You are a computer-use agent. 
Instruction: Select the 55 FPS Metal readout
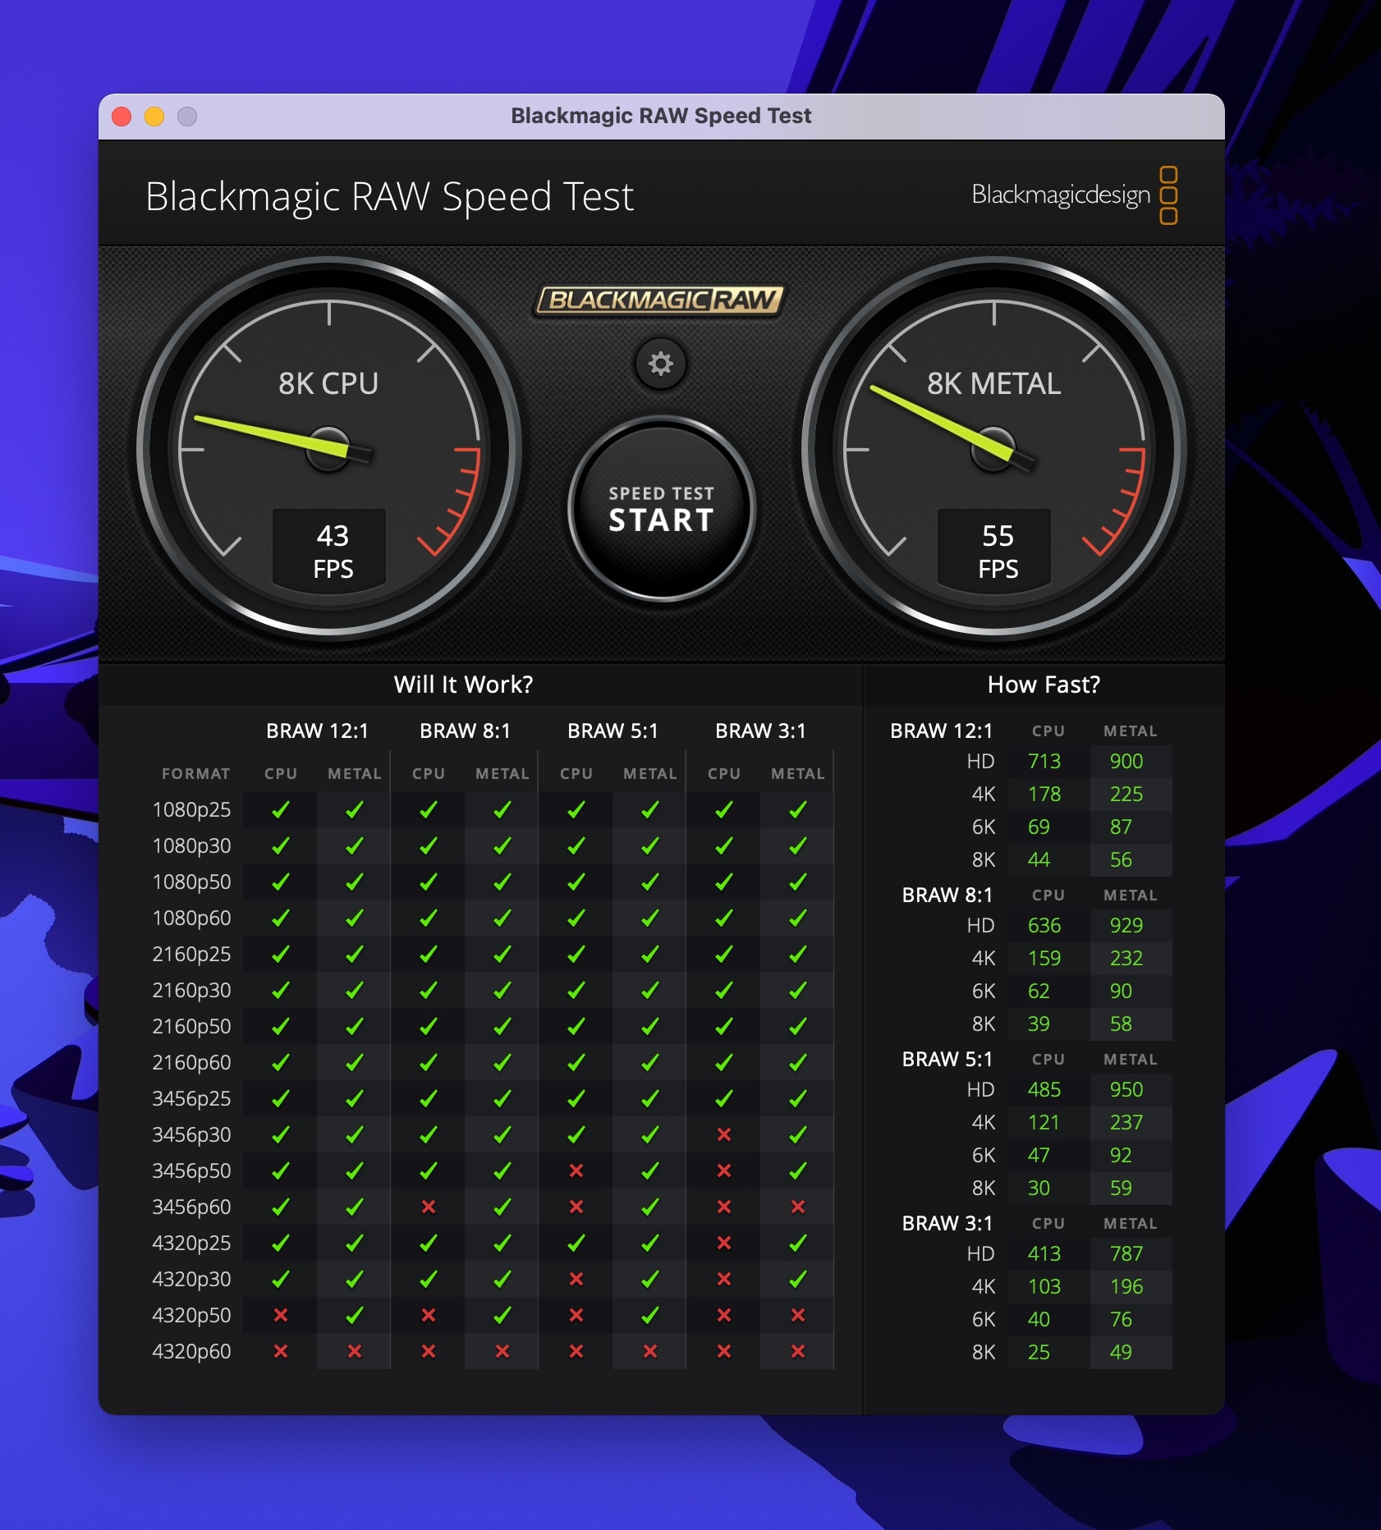[994, 550]
